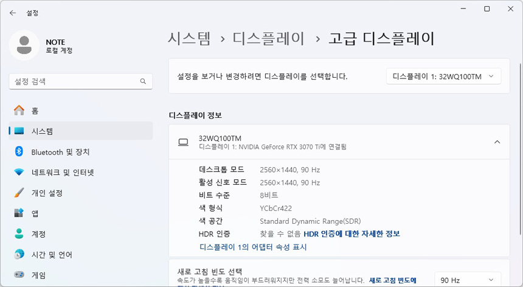This screenshot has width=523, height=287.
Task: Click 디스플레이 1의 어댑터 속성 표시 link
Action: [x=253, y=247]
